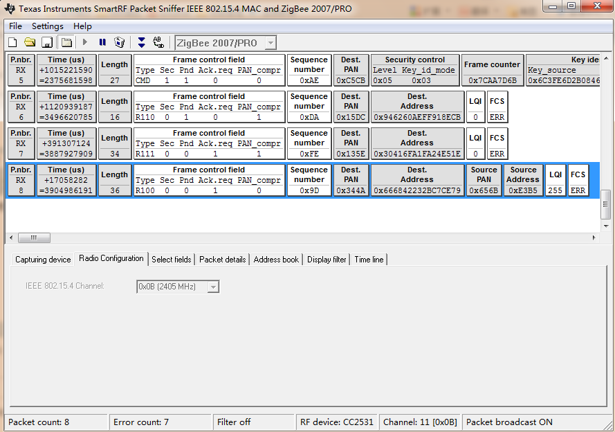Click the horizontal scrollbar thumb of packet list
Image resolution: width=615 pixels, height=432 pixels.
pos(34,237)
